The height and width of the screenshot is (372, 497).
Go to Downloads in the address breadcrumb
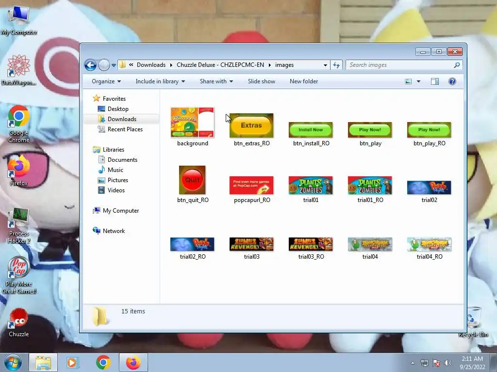pos(151,65)
